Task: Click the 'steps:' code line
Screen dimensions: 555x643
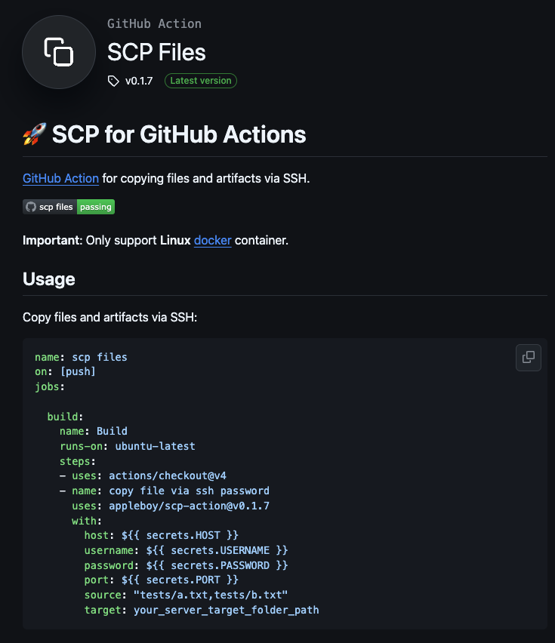Action: (x=78, y=461)
